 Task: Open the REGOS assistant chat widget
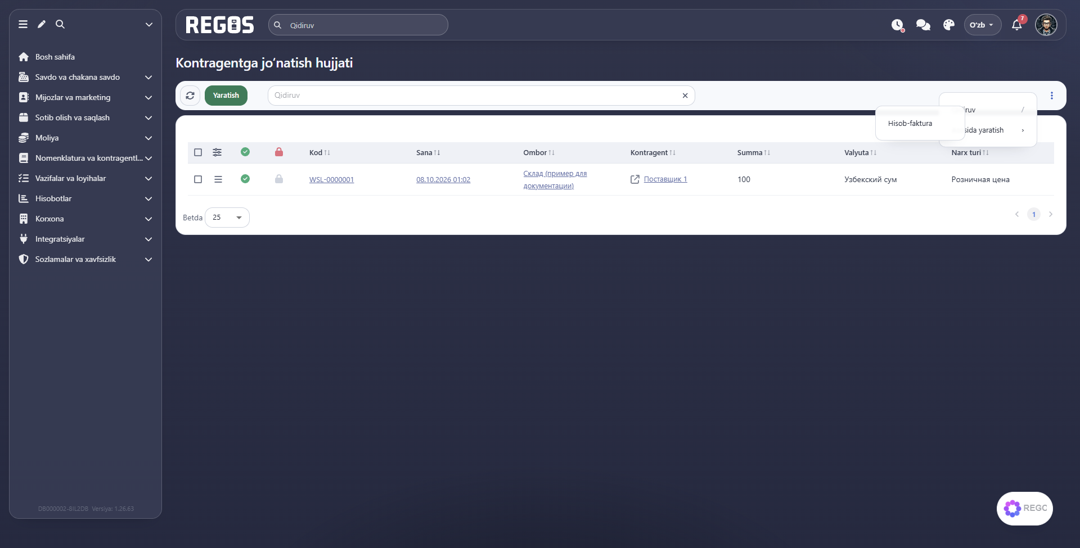[x=1025, y=508]
